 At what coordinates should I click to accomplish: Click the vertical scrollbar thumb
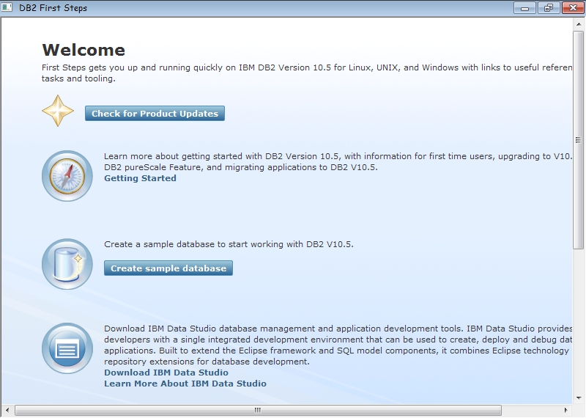coord(579,140)
